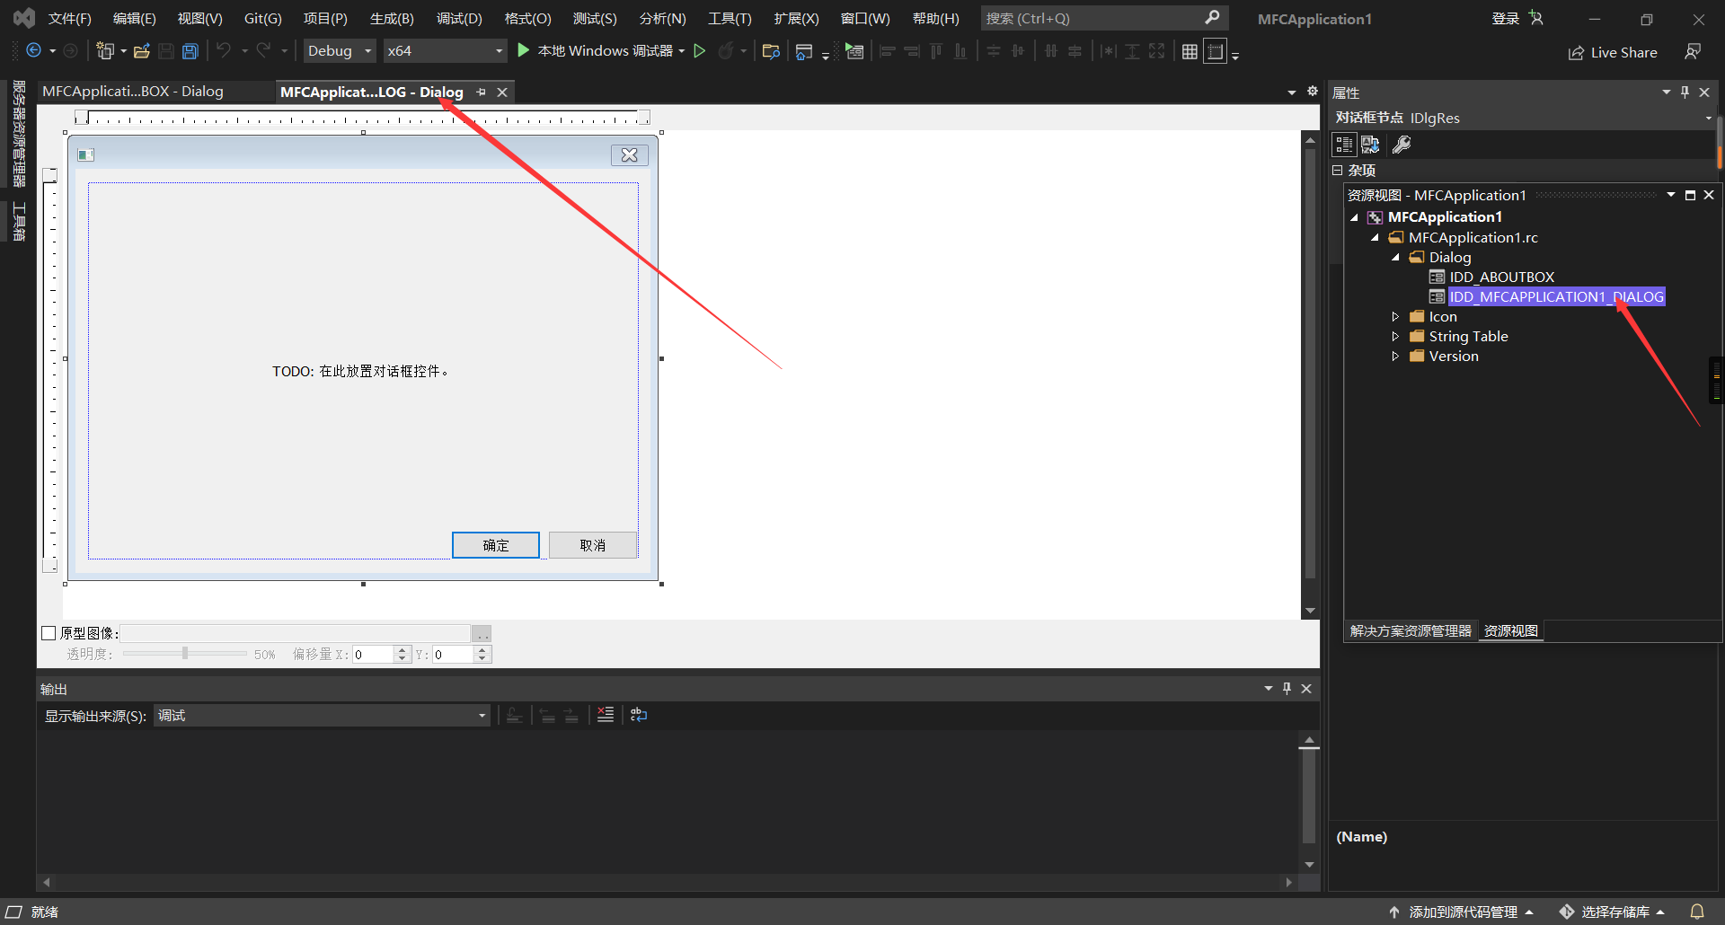The width and height of the screenshot is (1725, 925).
Task: Click 登录 sign-in link
Action: pyautogui.click(x=1506, y=18)
